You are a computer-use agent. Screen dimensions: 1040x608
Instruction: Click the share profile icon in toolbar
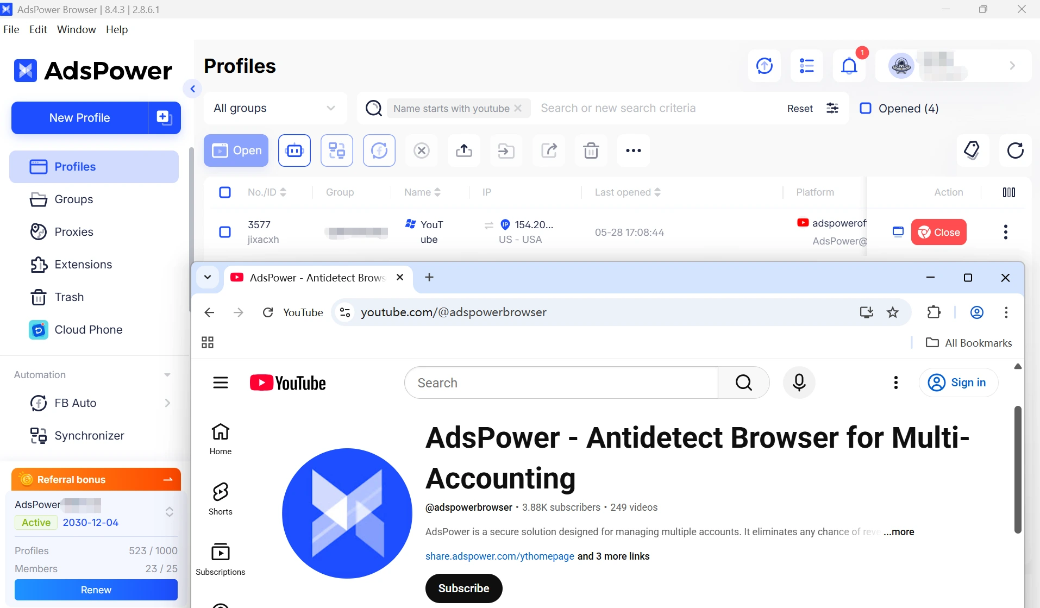pyautogui.click(x=549, y=151)
